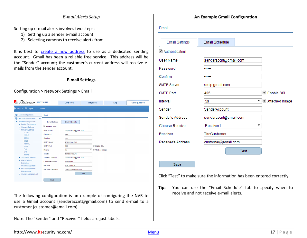Click the large Sender field 'SenderAccount'

coord(233,109)
